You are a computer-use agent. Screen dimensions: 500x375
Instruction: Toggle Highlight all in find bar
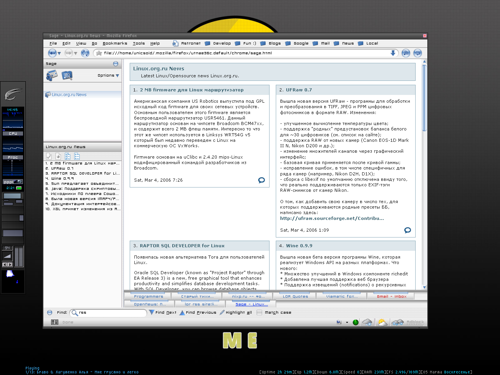coord(236,312)
